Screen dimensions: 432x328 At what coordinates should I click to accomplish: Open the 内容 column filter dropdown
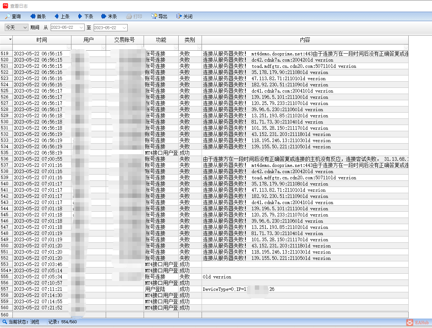point(406,47)
